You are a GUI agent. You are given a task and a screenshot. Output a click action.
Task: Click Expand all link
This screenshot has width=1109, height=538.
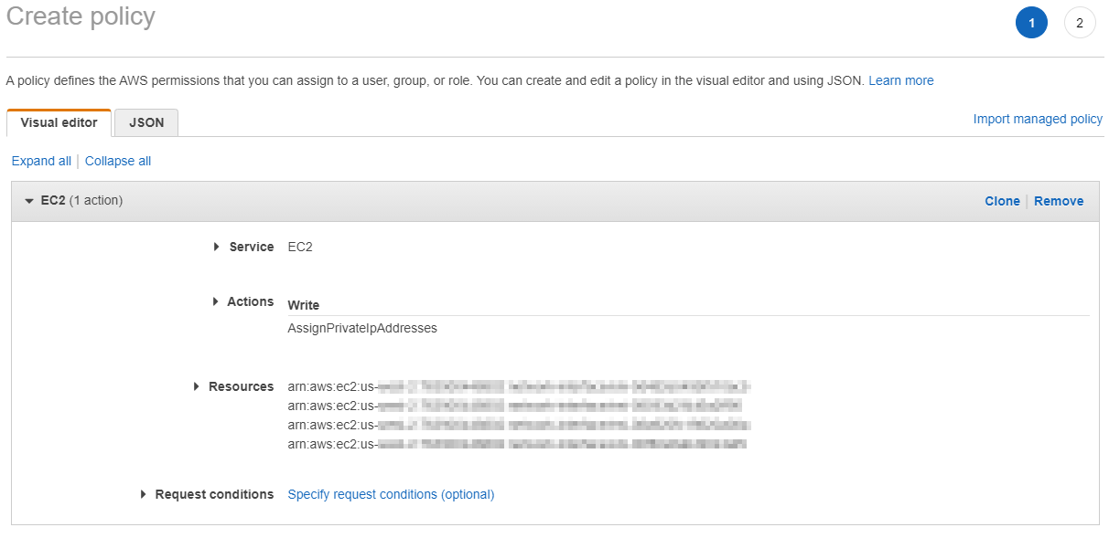click(x=41, y=161)
